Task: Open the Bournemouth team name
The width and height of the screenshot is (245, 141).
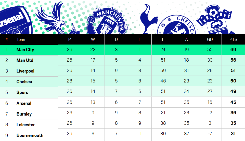Action: coord(30,135)
